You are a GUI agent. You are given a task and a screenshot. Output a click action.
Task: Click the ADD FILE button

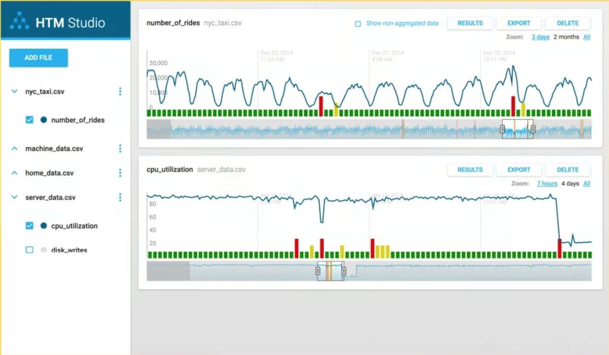(39, 58)
